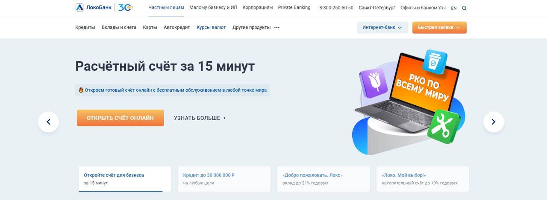Open site search with the magnifier icon
547x200 pixels.
[465, 8]
